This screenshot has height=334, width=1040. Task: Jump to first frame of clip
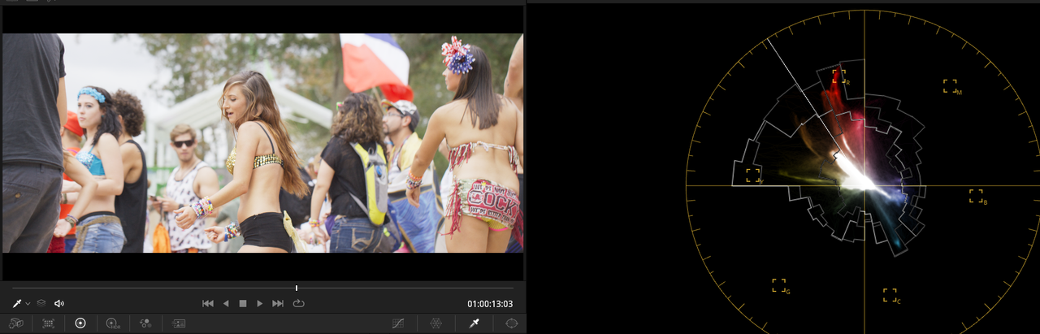point(208,303)
